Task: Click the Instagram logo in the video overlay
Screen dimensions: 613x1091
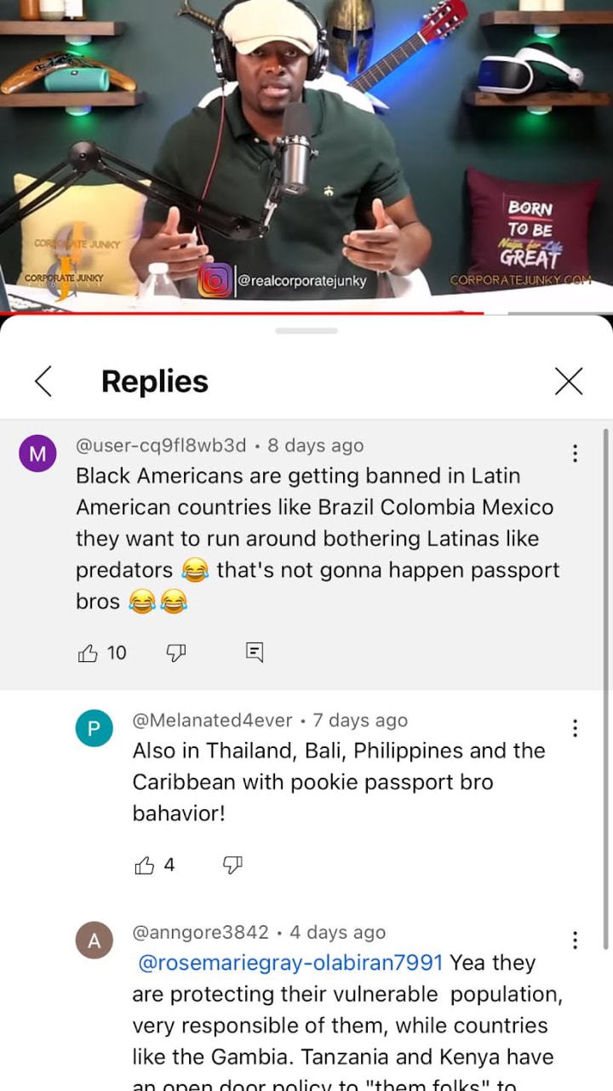Action: click(215, 281)
